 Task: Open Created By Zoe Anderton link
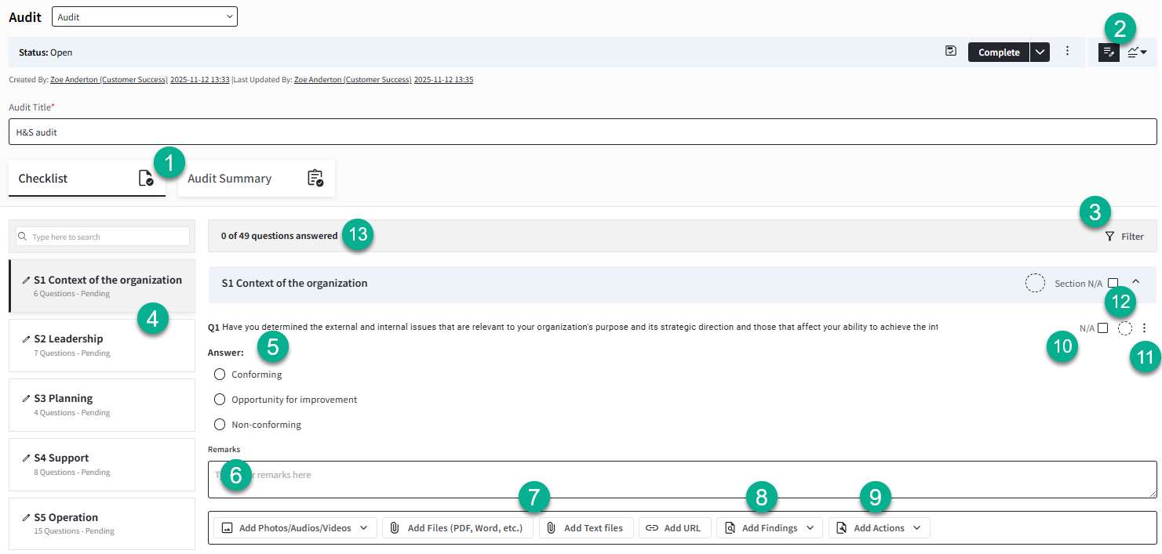coord(109,80)
